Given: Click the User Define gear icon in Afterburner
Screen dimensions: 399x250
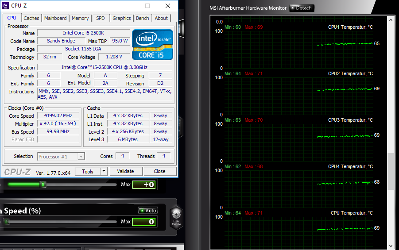Looking at the screenshot, I should 176,219.
